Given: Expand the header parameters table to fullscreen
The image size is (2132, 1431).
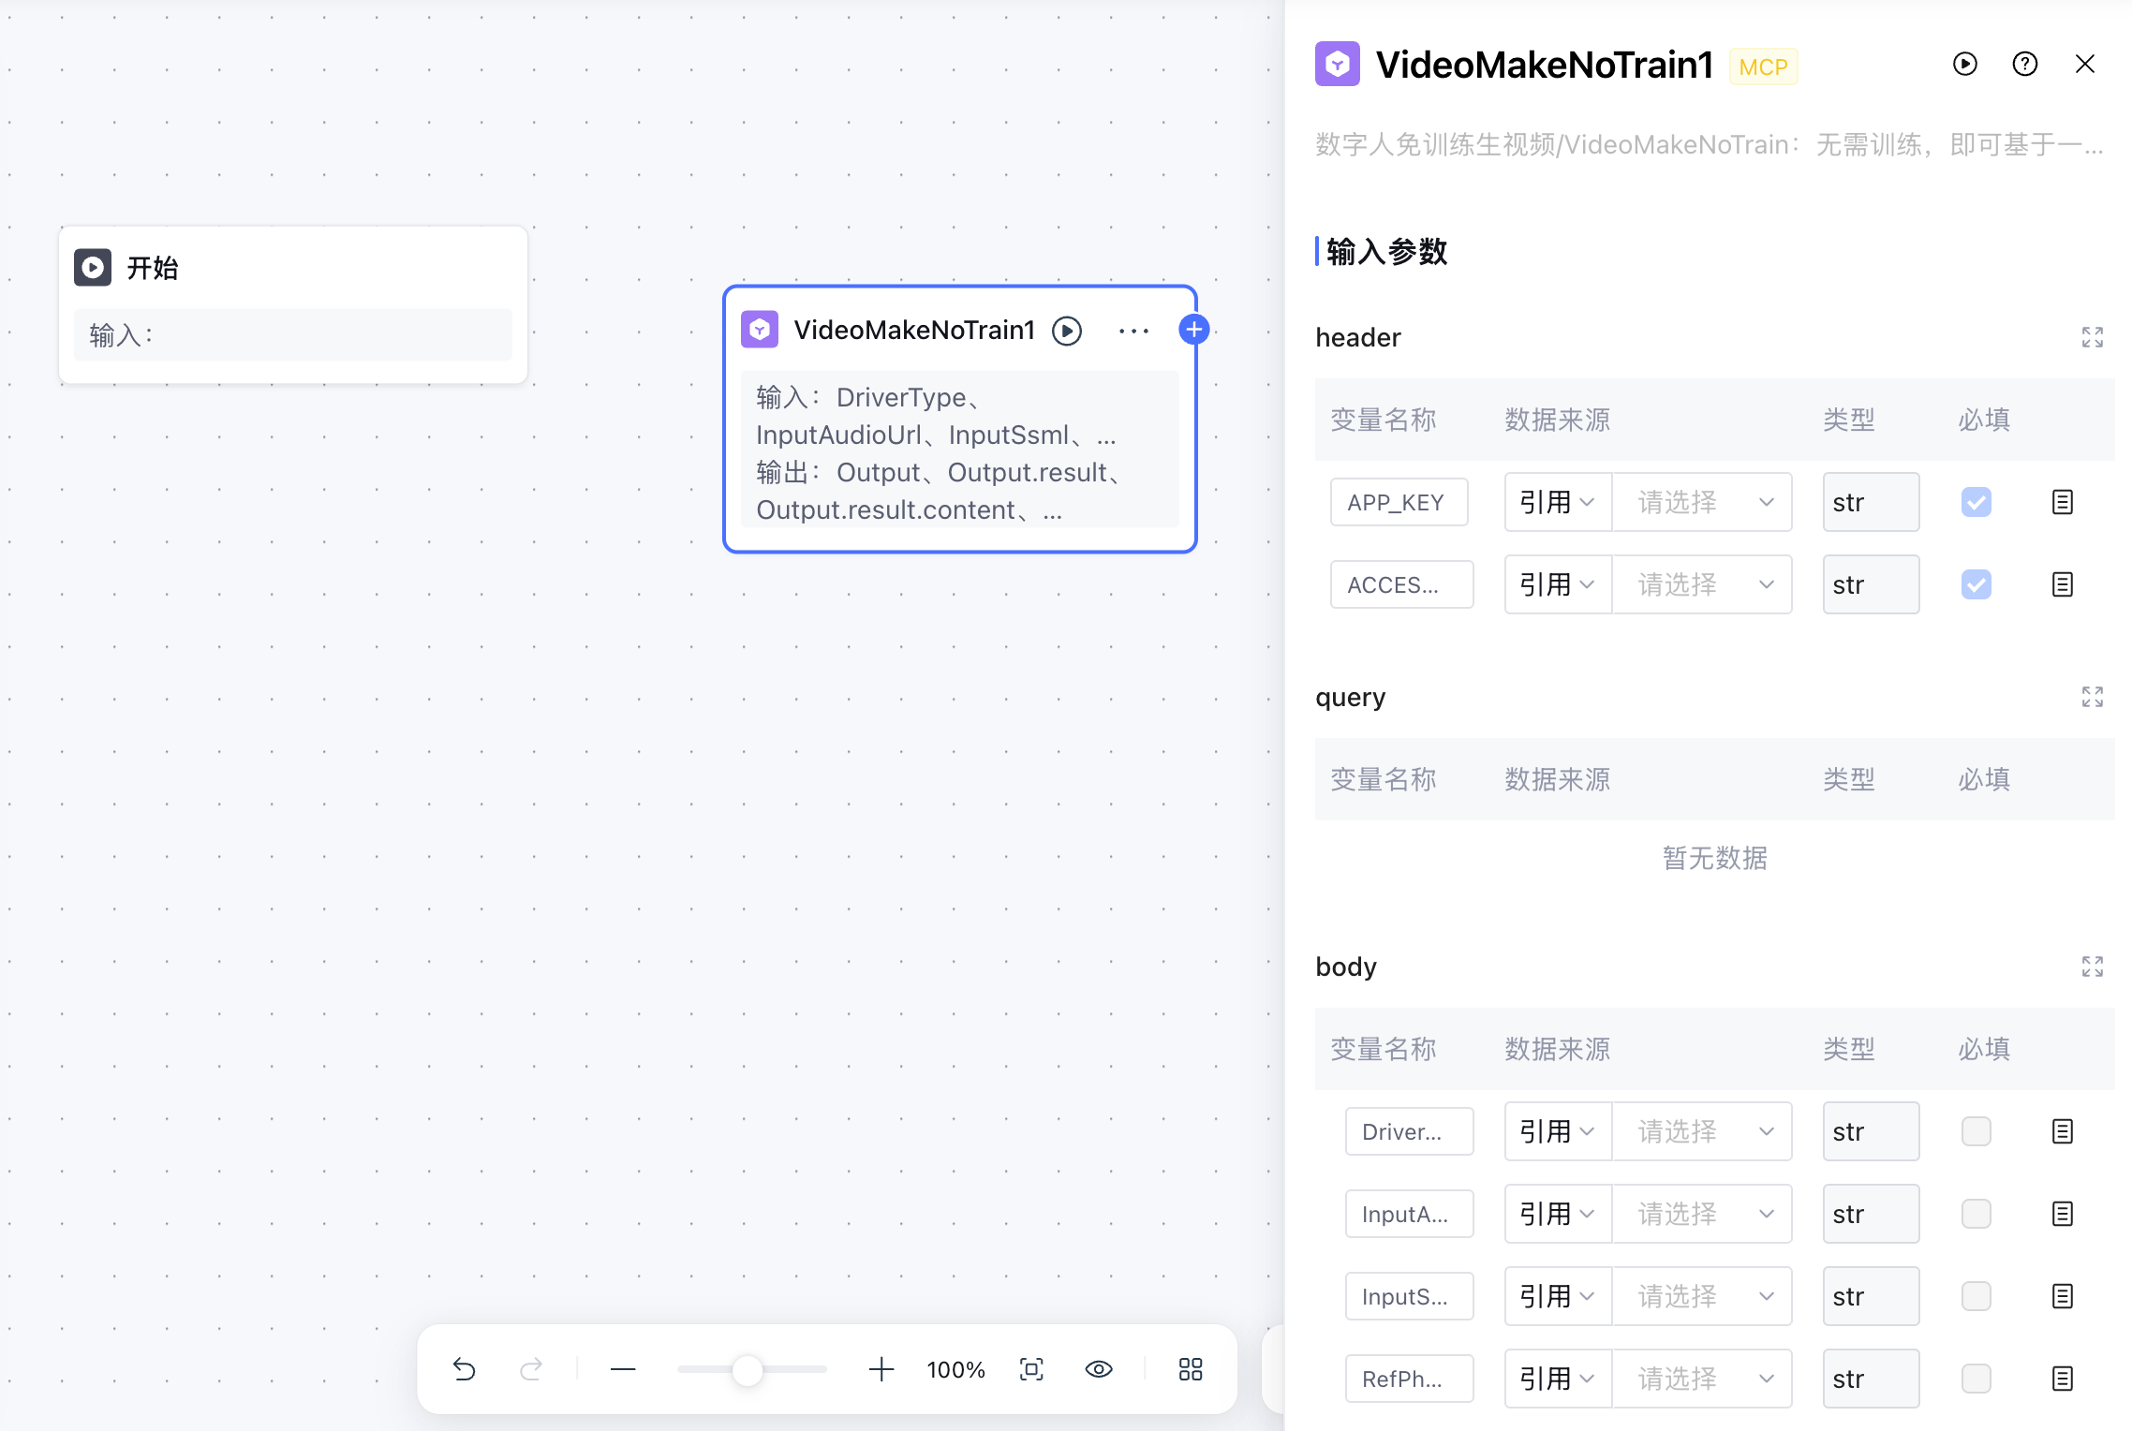Looking at the screenshot, I should (2092, 337).
